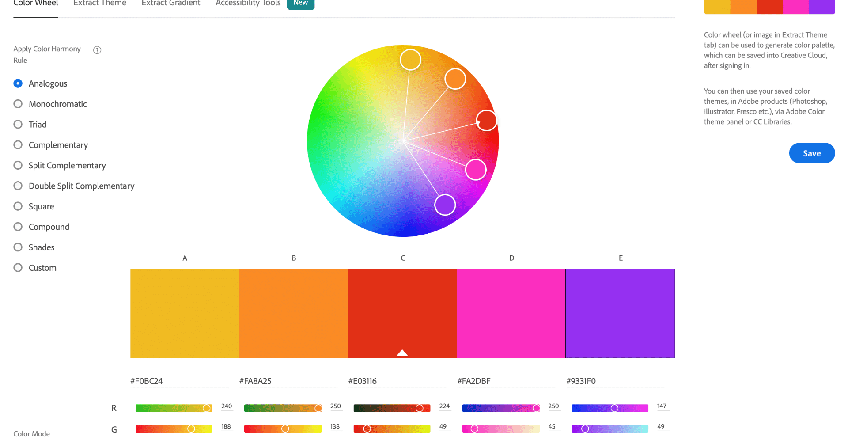Viewport: 848px width, 444px height.
Task: Select the yellow swatch A
Action: point(185,314)
